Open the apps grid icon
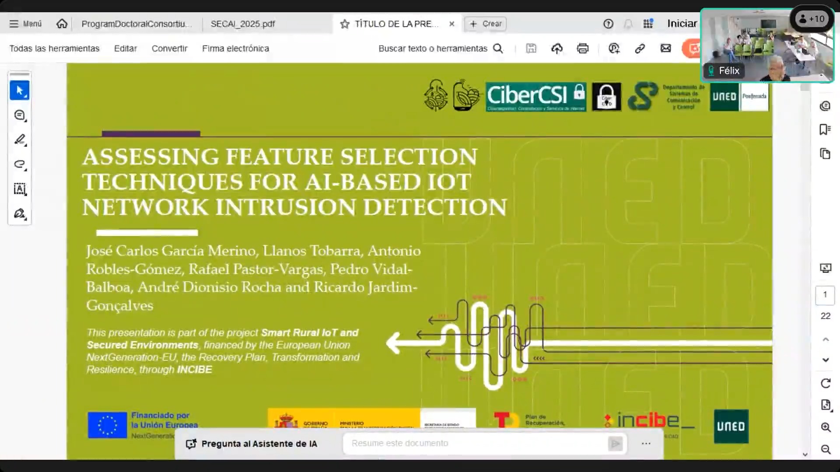 coord(648,24)
